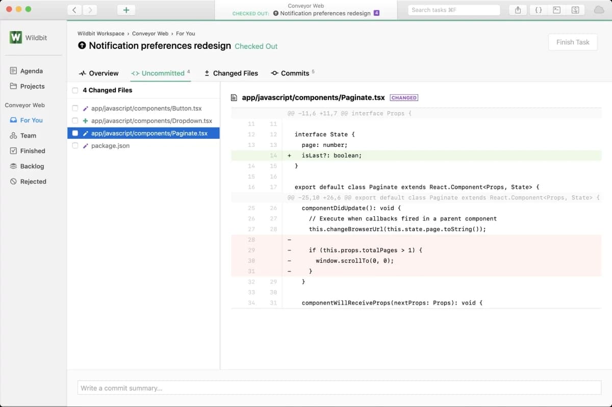Open the Team section
Viewport: 612px width, 407px height.
click(x=23, y=136)
